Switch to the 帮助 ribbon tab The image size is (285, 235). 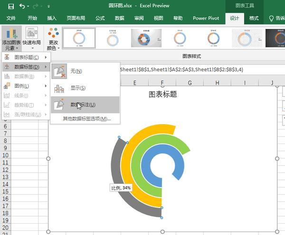click(178, 18)
